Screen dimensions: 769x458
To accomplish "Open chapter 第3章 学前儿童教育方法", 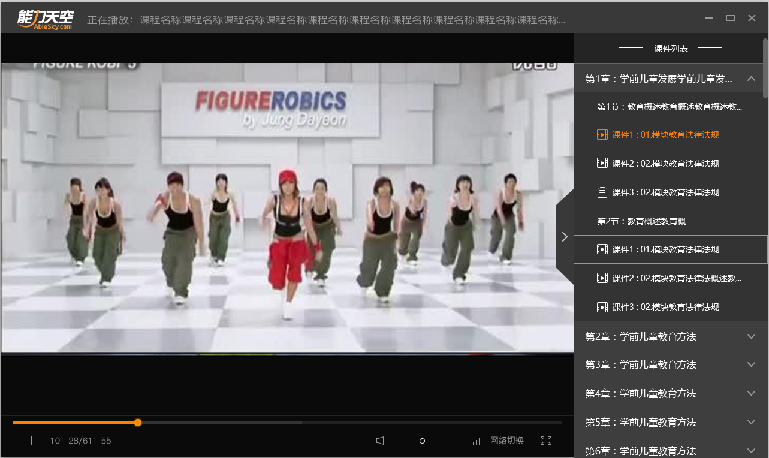I will point(640,364).
